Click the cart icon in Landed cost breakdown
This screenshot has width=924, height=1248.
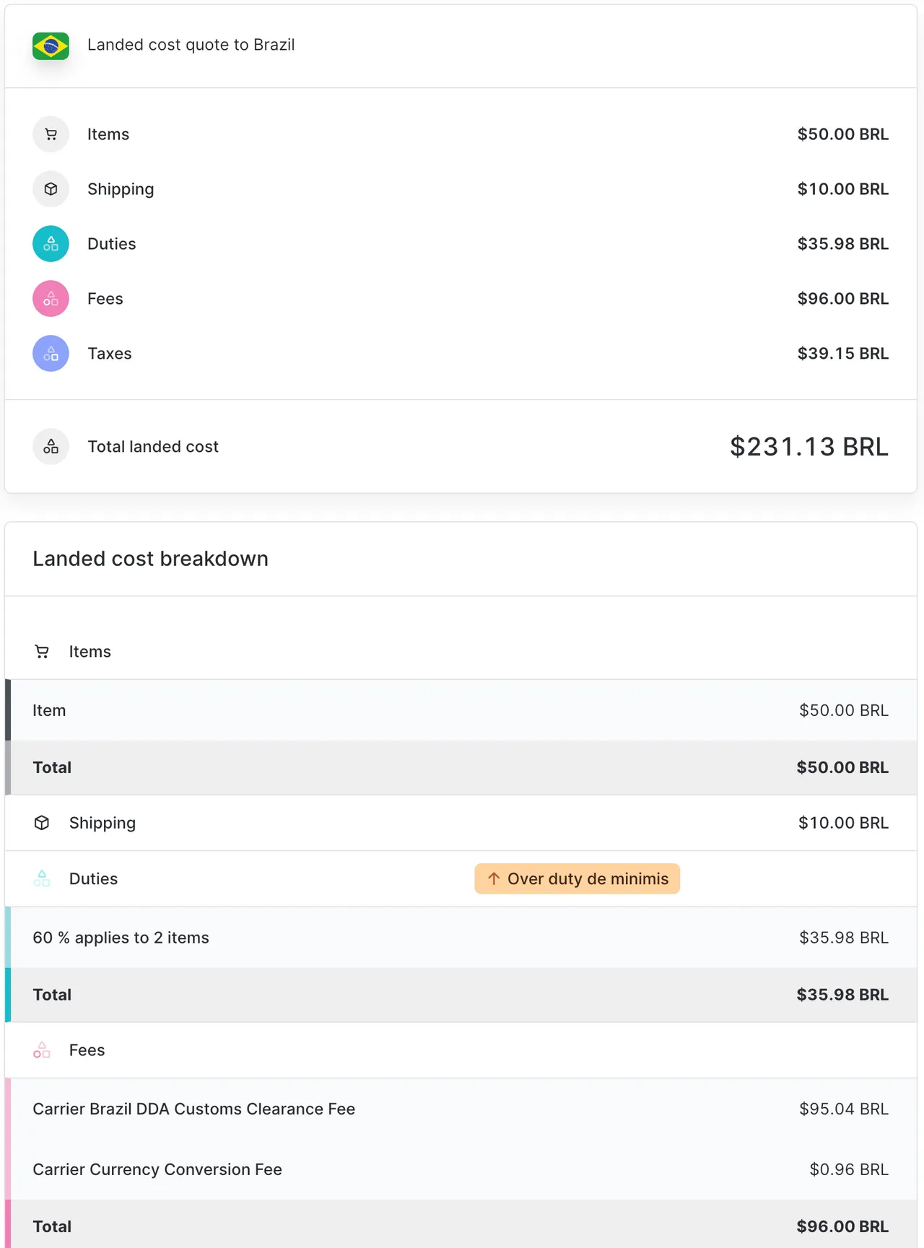point(42,651)
